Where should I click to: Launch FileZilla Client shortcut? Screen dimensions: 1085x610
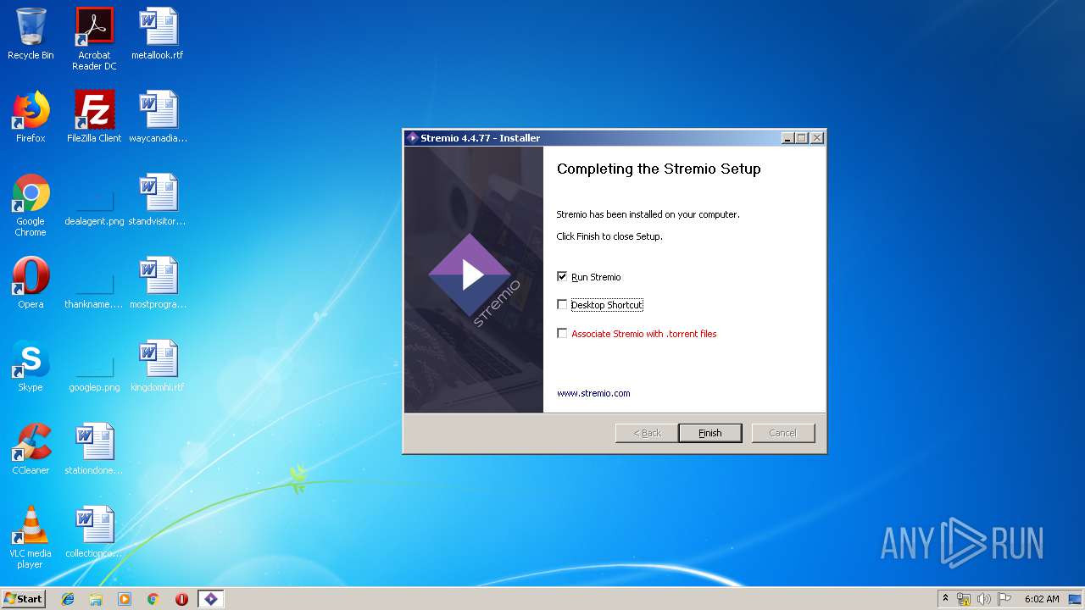tap(94, 117)
